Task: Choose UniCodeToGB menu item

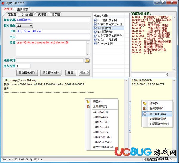Action: (x=102, y=137)
